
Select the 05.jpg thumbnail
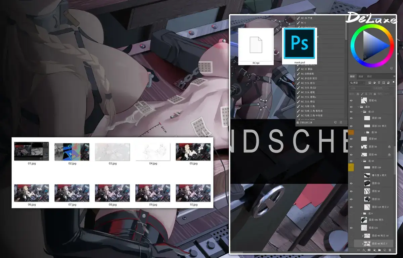tap(193, 152)
